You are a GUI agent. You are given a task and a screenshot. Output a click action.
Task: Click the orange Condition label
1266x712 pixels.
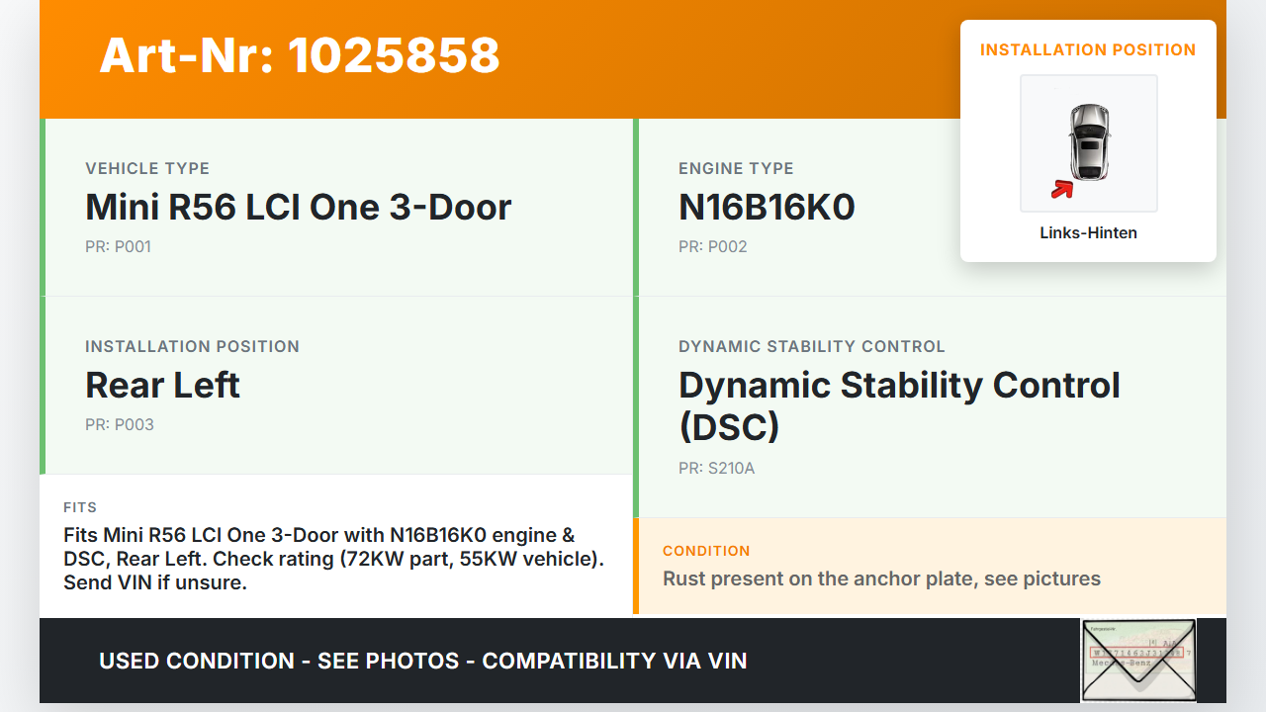click(706, 551)
